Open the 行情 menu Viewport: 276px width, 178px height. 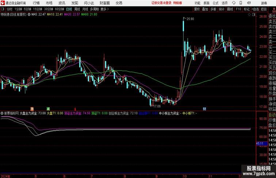36,3
